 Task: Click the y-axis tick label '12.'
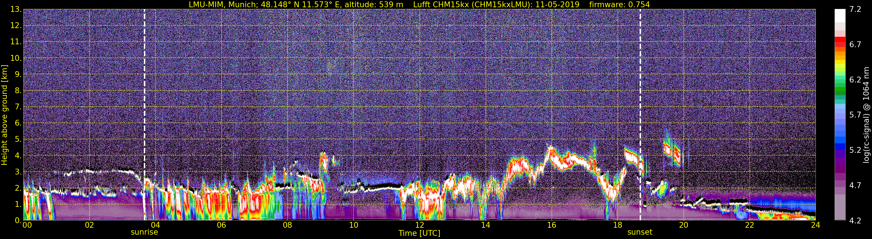(16, 26)
